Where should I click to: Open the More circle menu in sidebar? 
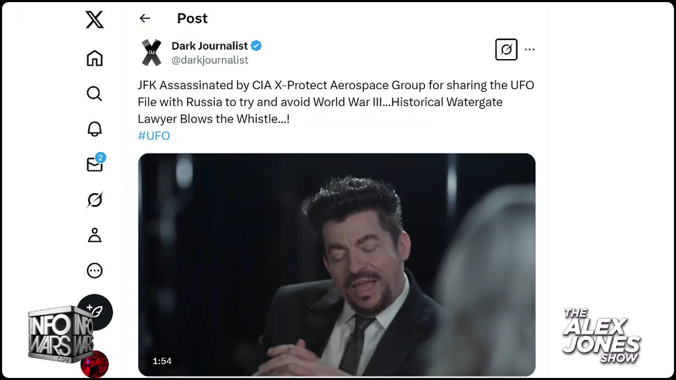[95, 271]
